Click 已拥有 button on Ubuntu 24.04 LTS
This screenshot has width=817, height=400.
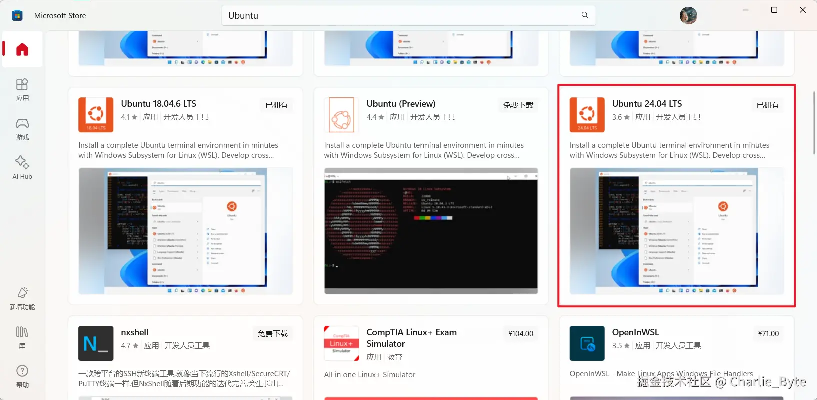768,105
